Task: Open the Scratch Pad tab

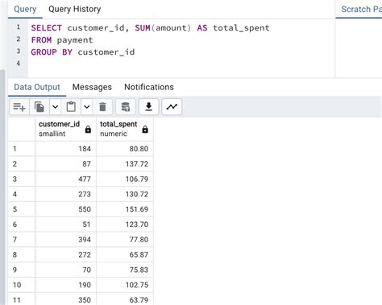Action: pyautogui.click(x=360, y=9)
